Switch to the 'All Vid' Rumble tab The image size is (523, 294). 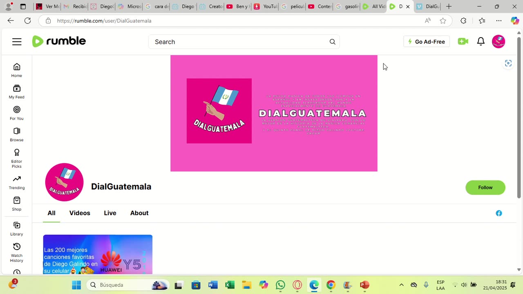coord(373,7)
